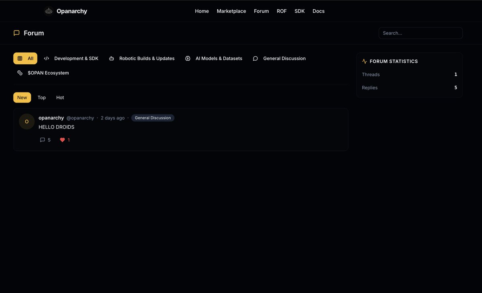Click the robot icon

click(112, 58)
